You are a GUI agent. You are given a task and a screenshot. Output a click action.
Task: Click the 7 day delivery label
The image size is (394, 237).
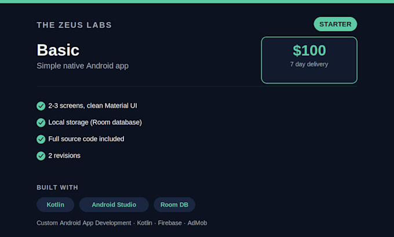309,64
